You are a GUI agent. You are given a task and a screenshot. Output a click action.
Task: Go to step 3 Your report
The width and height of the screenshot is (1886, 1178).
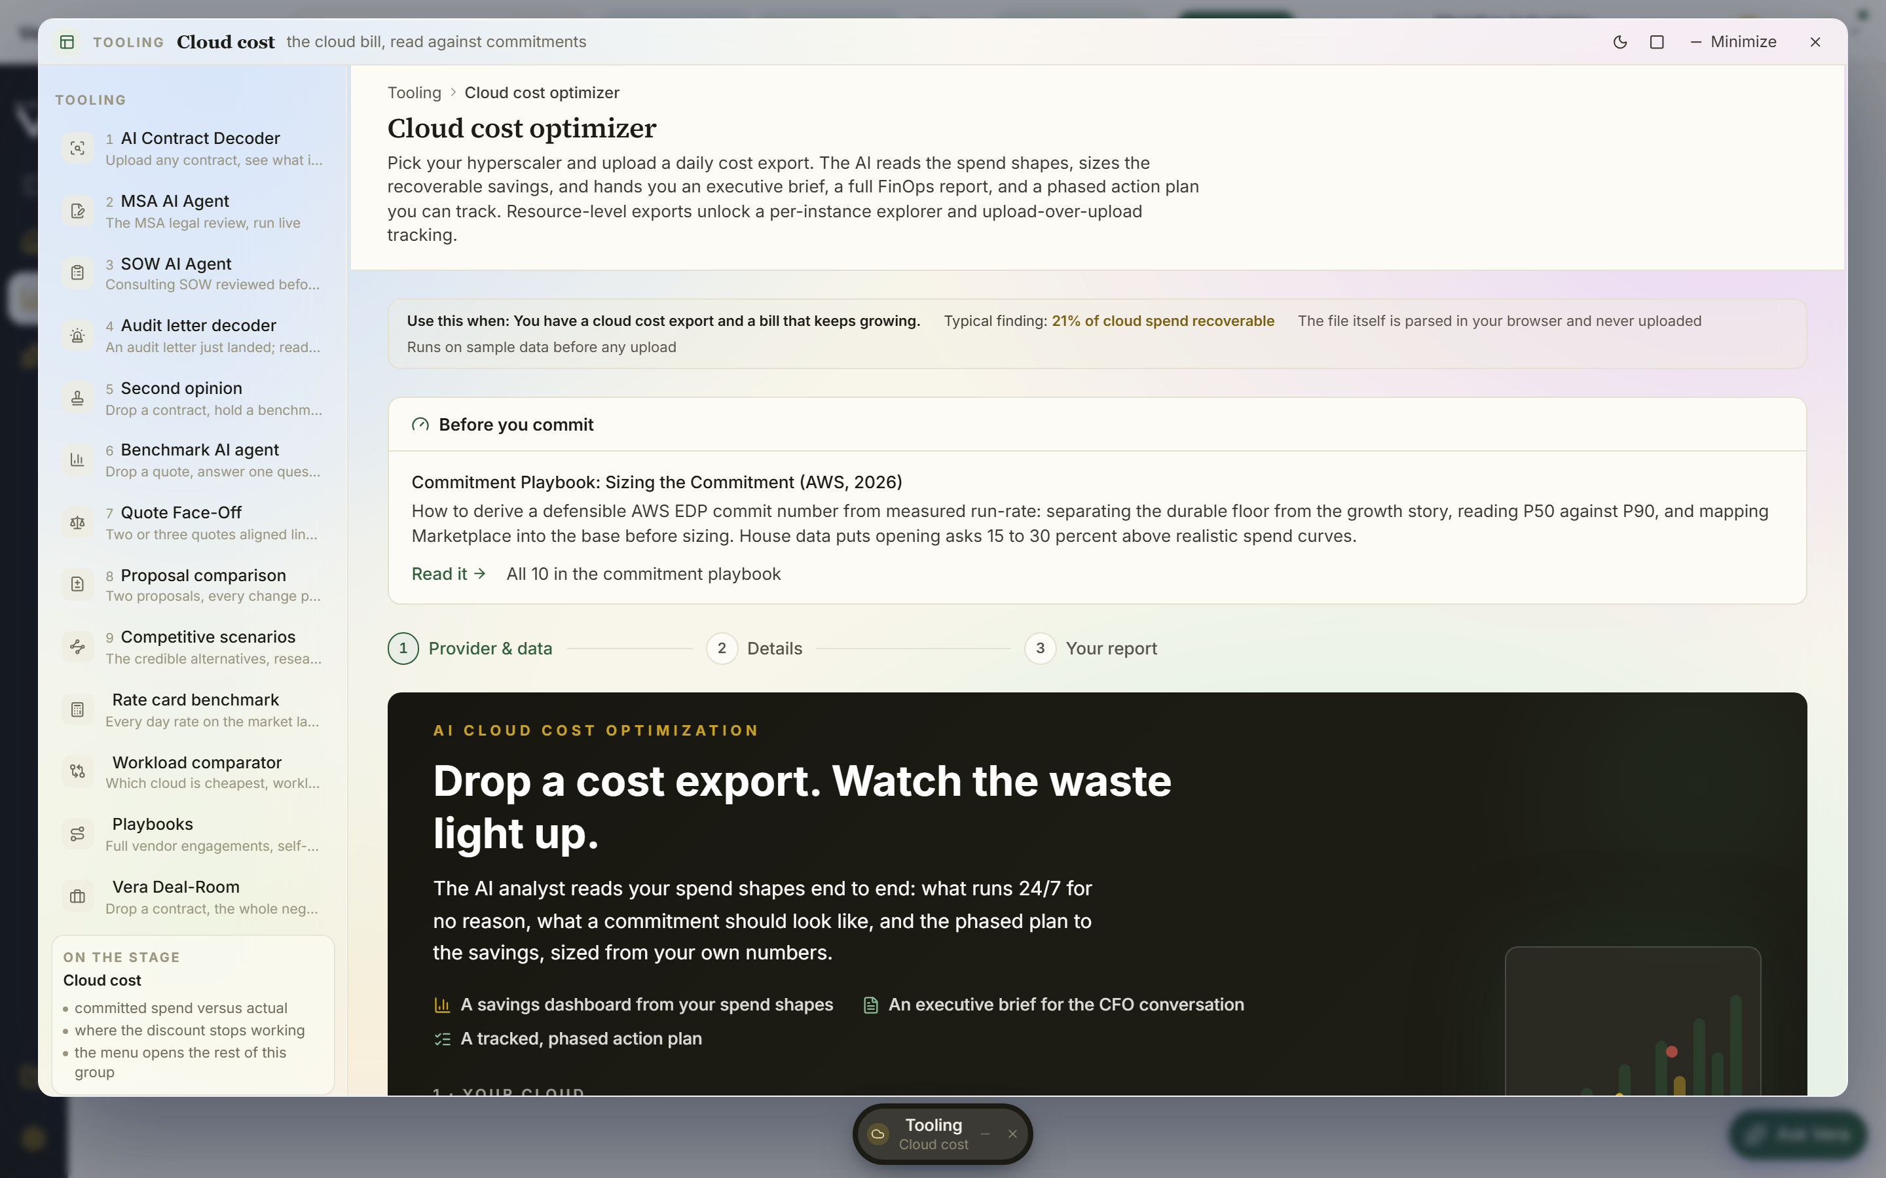click(x=1090, y=648)
